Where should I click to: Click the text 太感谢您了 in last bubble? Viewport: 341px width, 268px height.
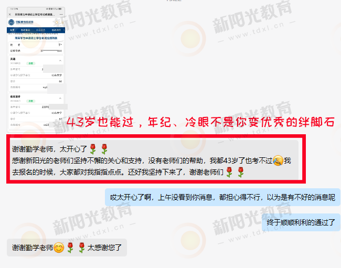point(104,248)
